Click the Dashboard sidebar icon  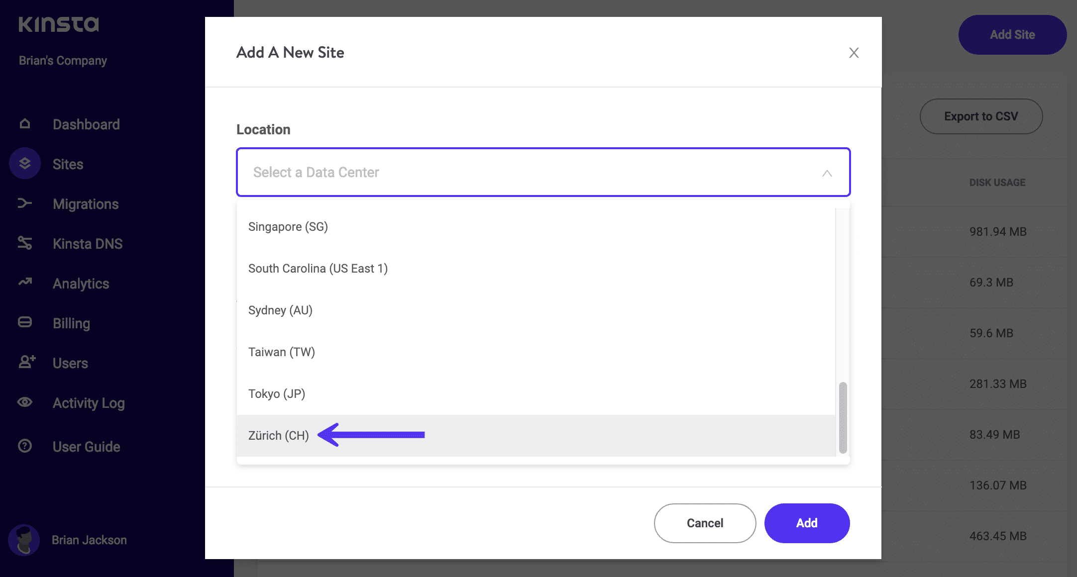coord(24,123)
